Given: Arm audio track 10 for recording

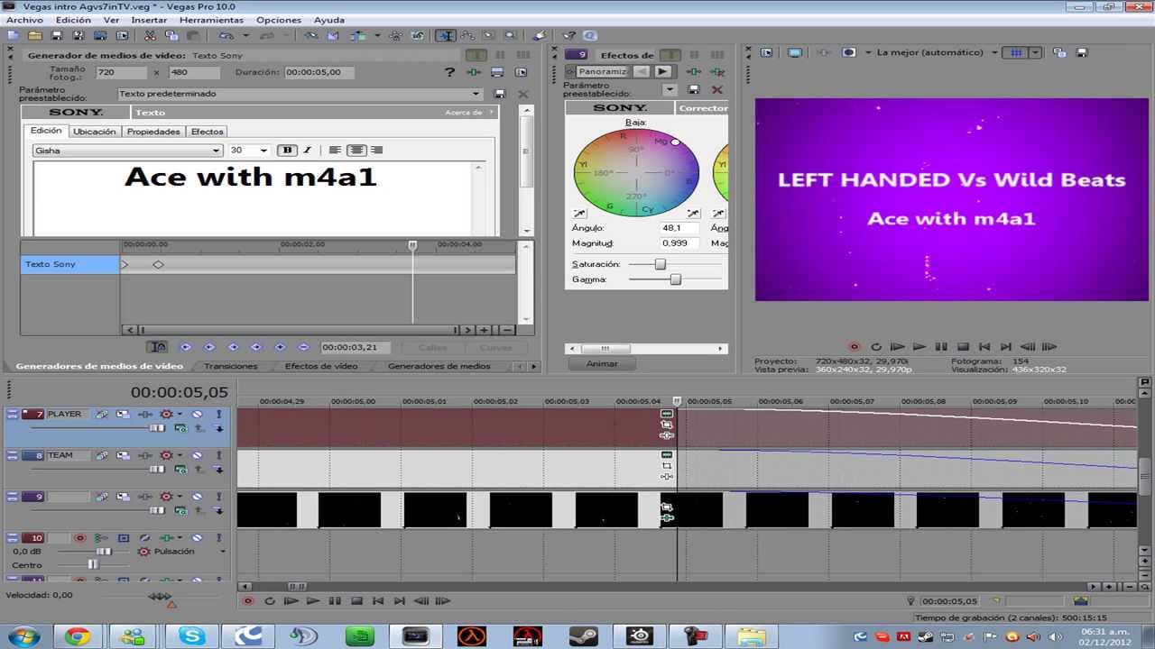Looking at the screenshot, I should pos(79,538).
